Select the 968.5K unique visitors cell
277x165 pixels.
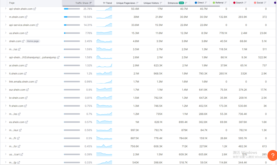pyautogui.click(x=158, y=74)
